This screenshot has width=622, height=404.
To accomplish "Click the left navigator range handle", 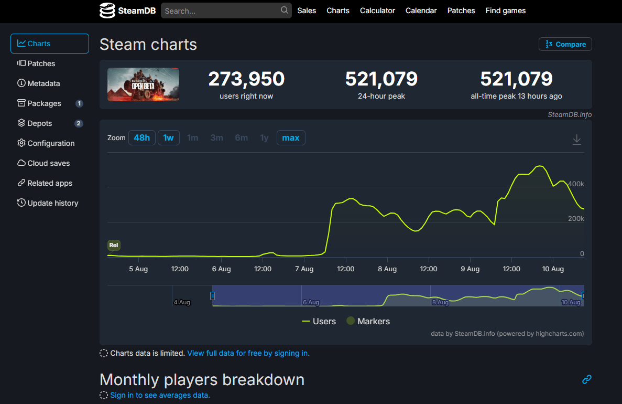I will coord(212,296).
